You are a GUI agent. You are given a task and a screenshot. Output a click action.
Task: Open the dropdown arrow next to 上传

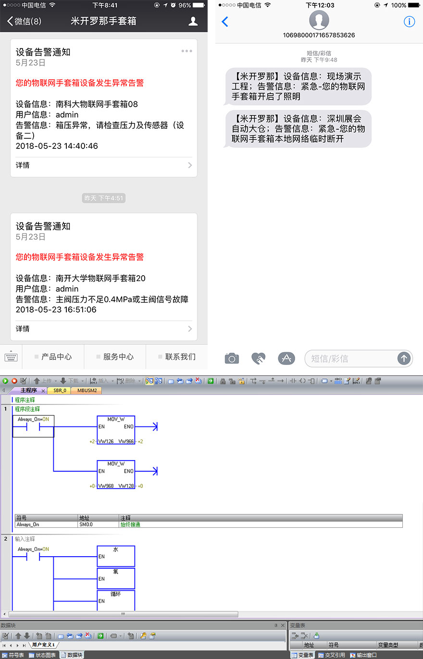click(56, 381)
